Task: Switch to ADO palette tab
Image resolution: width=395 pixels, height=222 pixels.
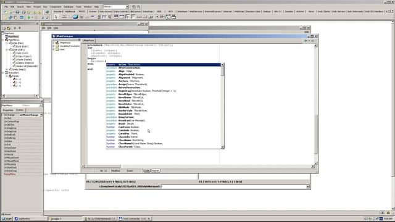Action: [x=170, y=12]
